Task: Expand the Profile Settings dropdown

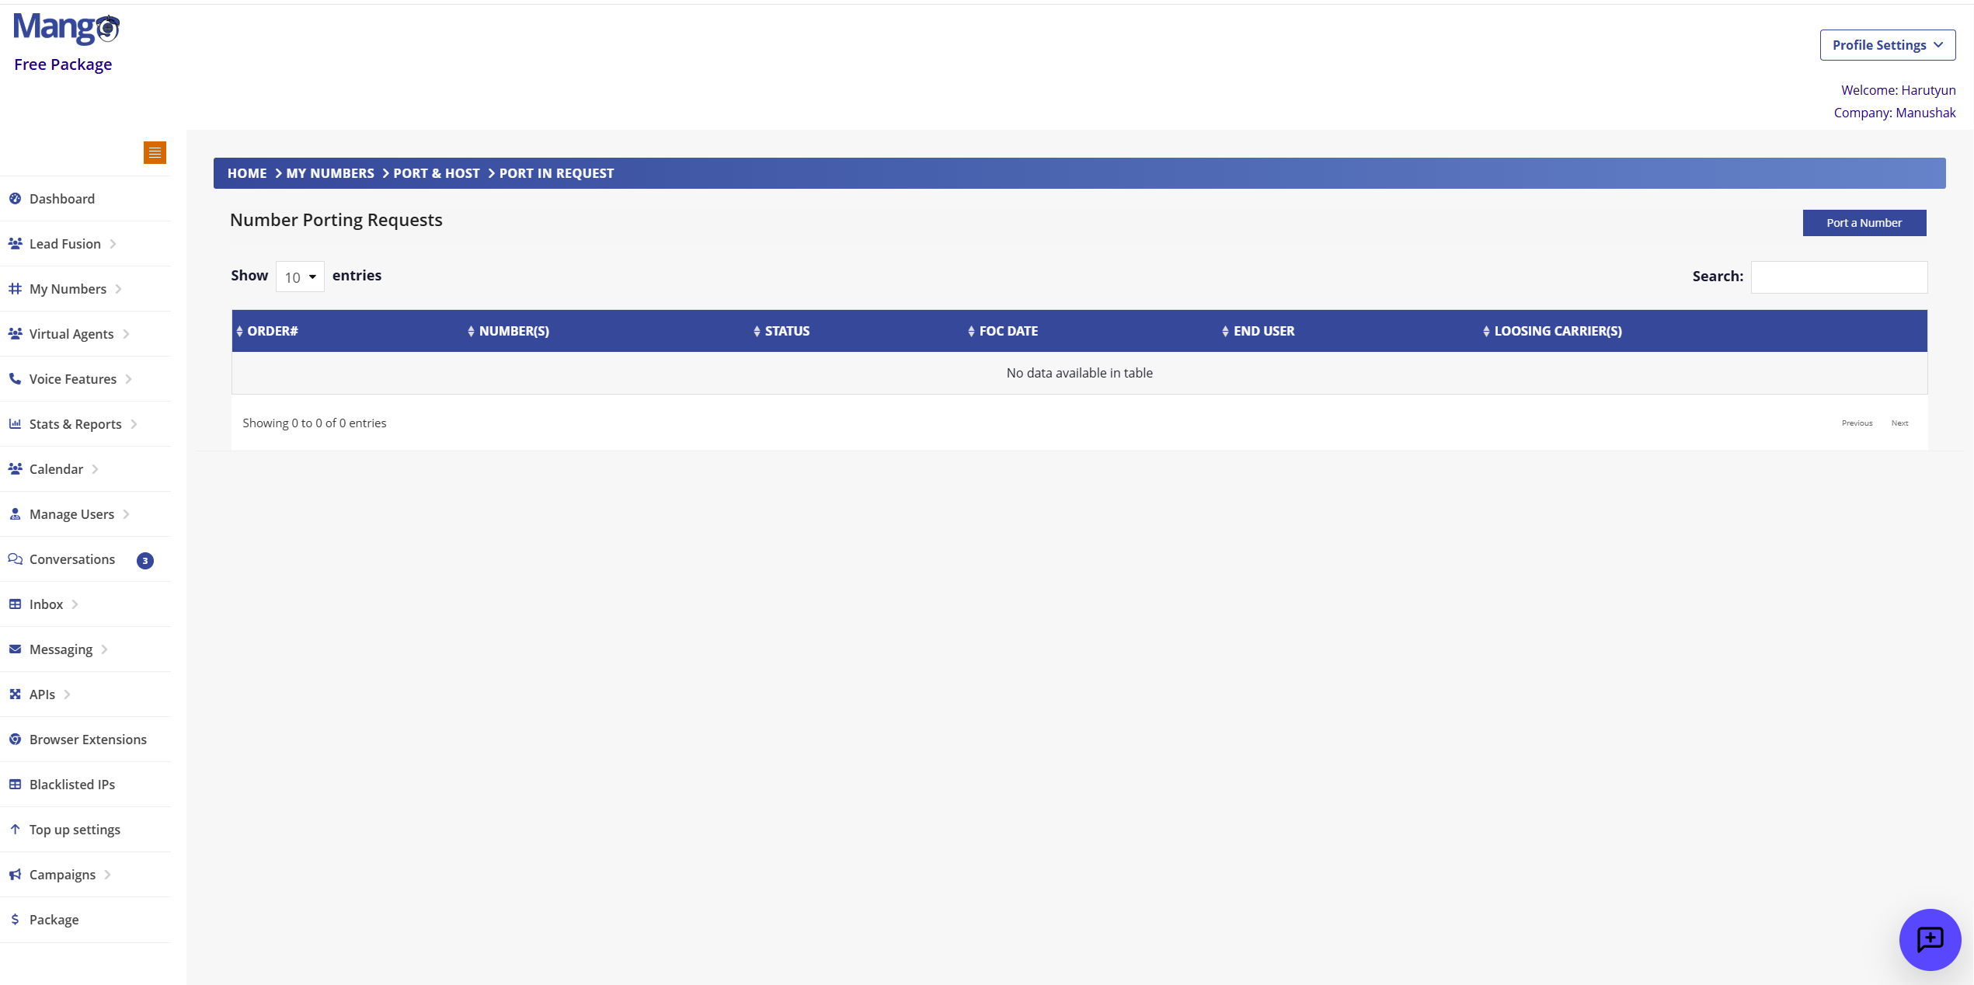Action: (1888, 44)
